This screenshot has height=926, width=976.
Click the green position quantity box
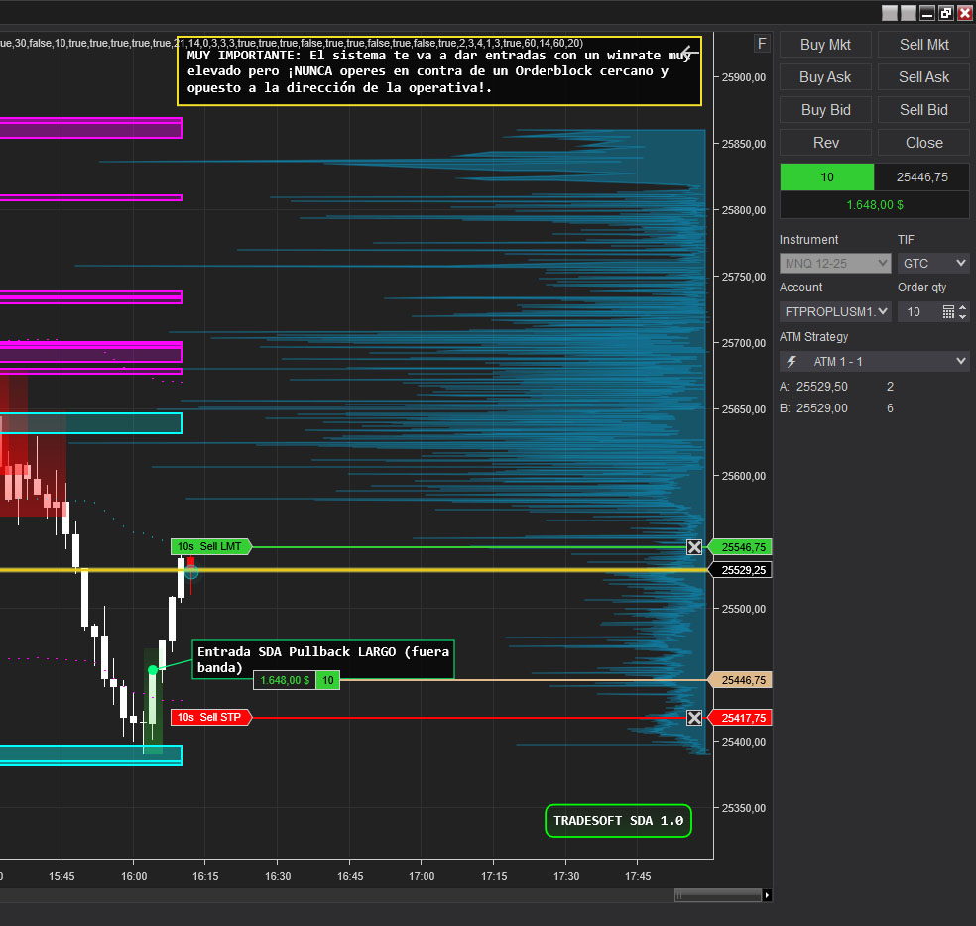click(x=826, y=176)
